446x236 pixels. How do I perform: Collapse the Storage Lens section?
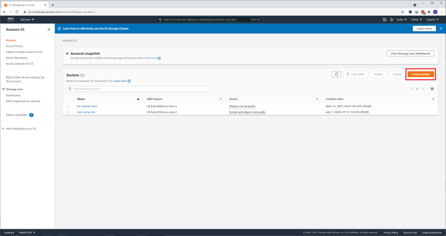pyautogui.click(x=4, y=89)
